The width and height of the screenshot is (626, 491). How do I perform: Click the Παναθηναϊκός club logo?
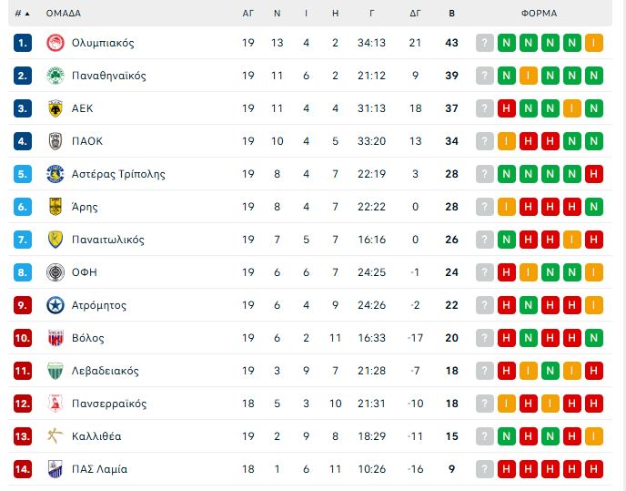click(x=55, y=76)
